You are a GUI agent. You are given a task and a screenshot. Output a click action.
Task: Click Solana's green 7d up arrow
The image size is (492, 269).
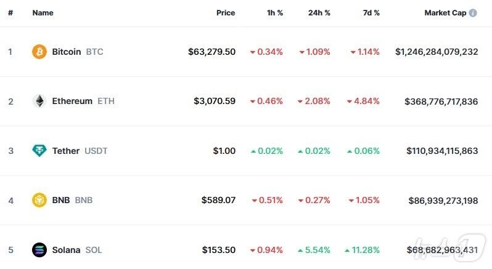click(347, 250)
